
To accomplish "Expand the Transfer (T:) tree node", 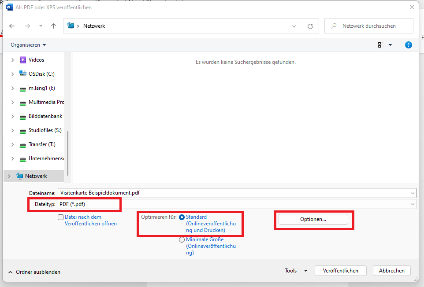I will [12, 144].
